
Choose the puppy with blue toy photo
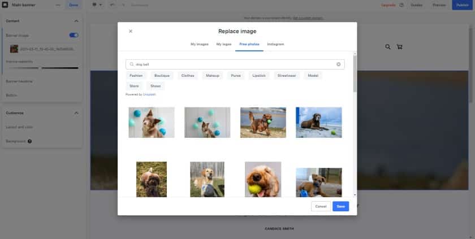[319, 182]
